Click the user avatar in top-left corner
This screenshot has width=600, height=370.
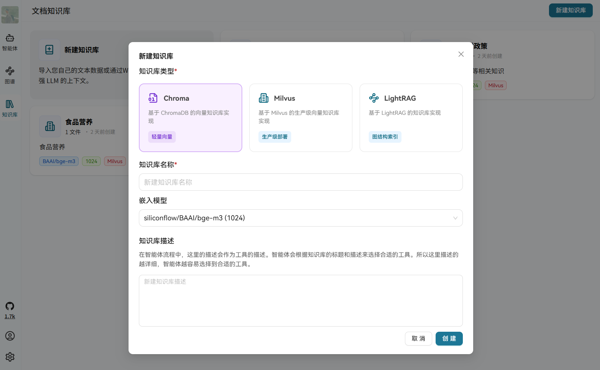click(10, 15)
